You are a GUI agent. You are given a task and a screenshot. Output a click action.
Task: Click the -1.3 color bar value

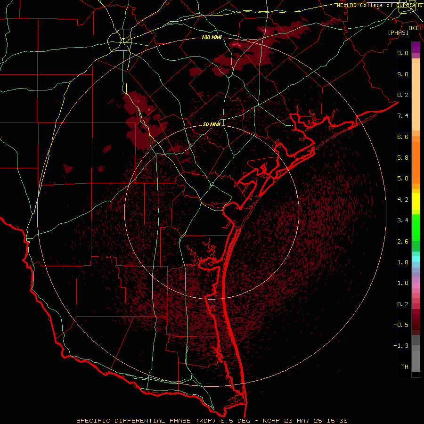click(401, 346)
